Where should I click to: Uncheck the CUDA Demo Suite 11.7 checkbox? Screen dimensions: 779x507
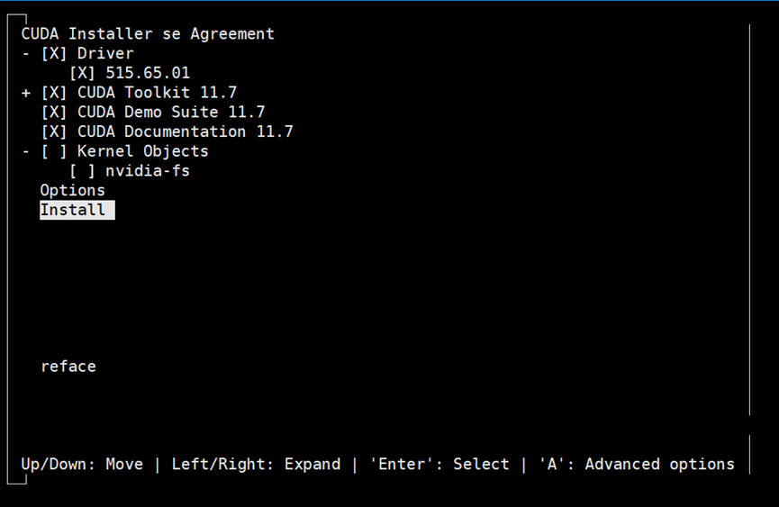coord(54,113)
